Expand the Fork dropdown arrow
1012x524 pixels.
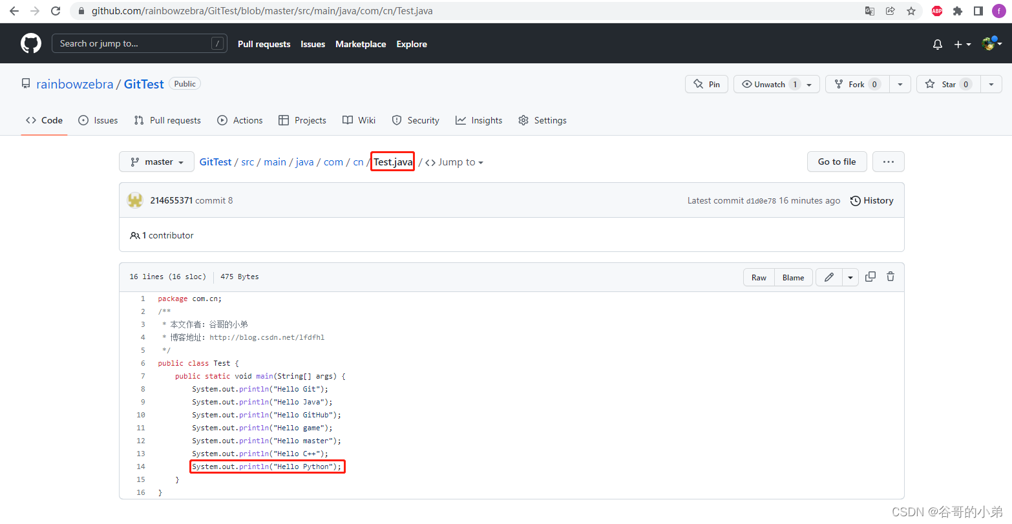[900, 84]
